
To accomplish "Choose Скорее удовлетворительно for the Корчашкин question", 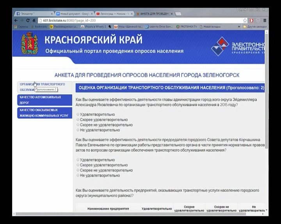I will [x=78, y=165].
